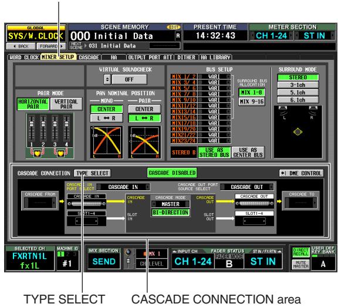338x307 pixels.
Task: Open the CASCADE FROM selector
Action: click(x=40, y=203)
